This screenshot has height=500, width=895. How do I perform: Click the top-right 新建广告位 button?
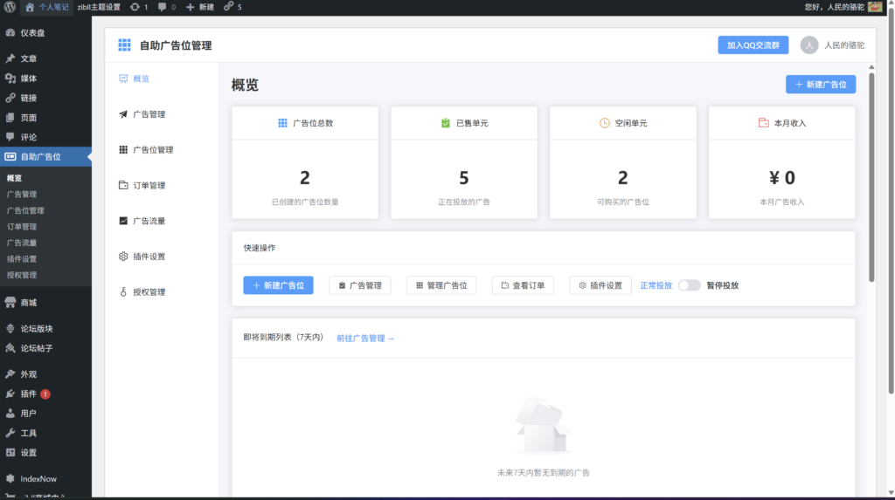point(820,85)
